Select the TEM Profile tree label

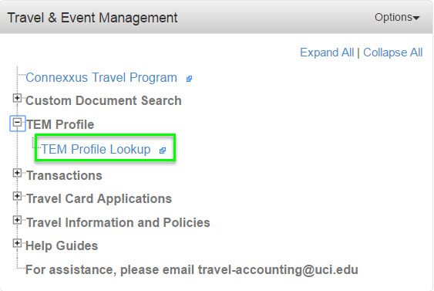60,124
